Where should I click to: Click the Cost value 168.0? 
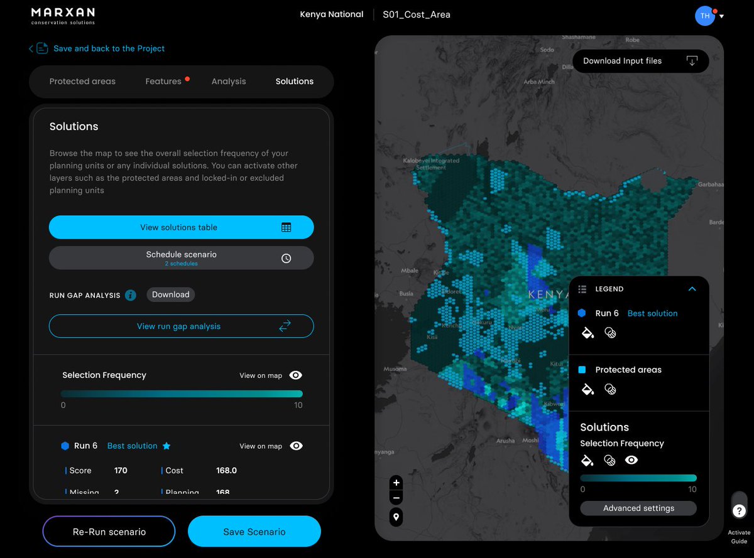coord(227,470)
